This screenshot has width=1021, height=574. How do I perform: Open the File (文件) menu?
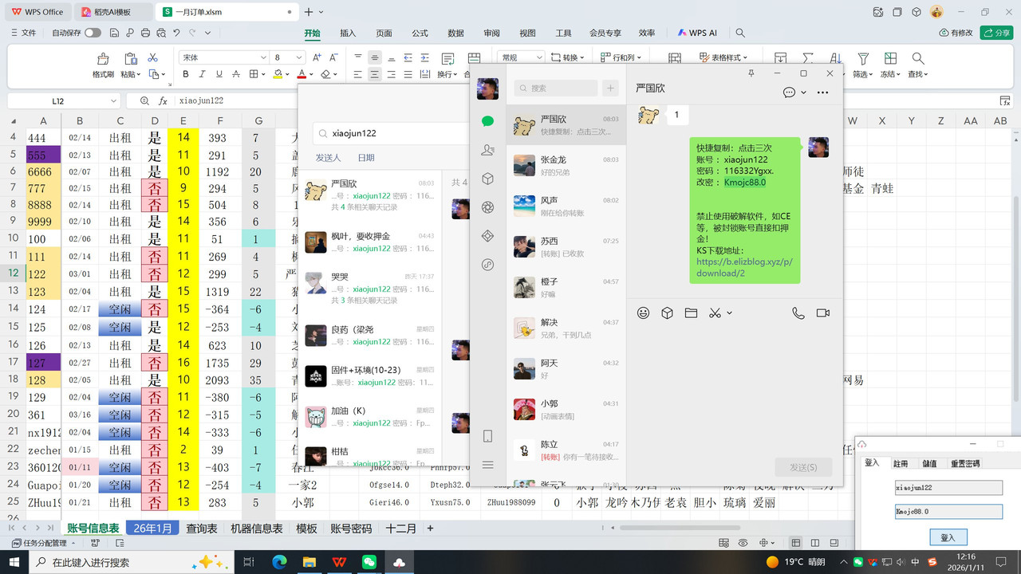pyautogui.click(x=23, y=33)
